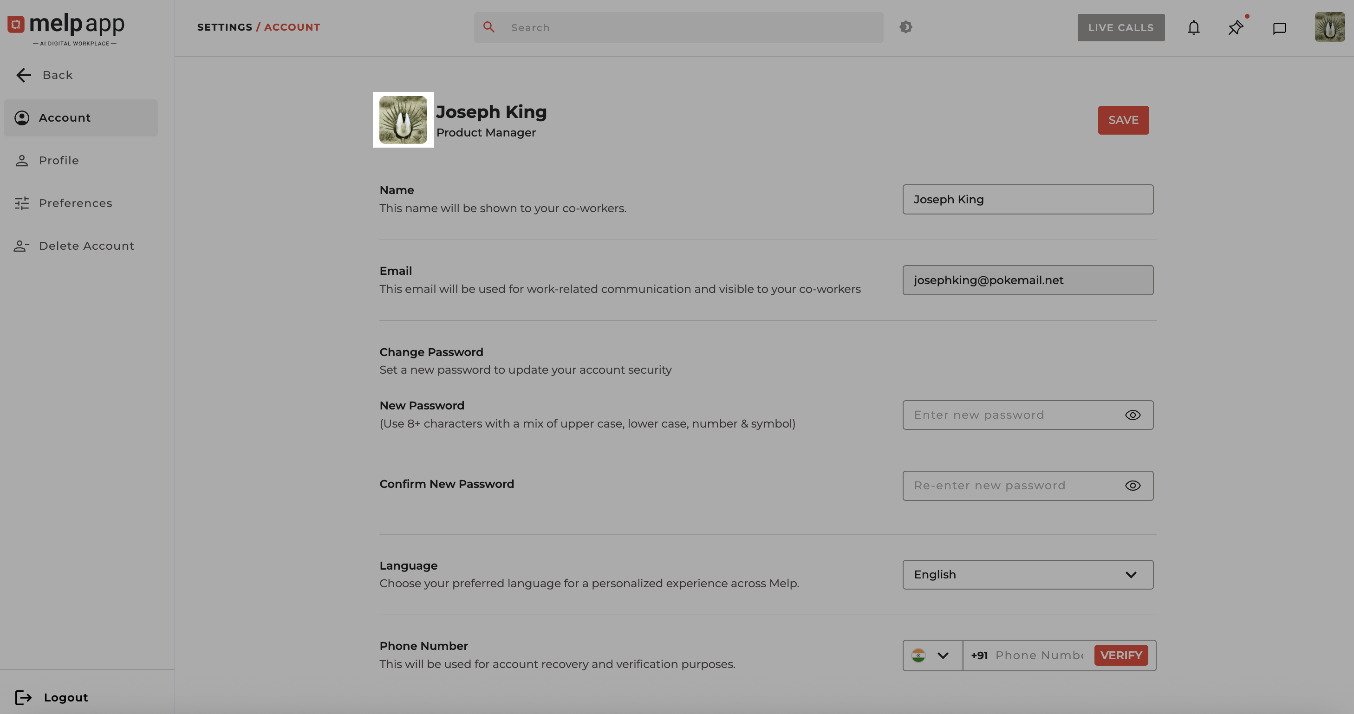Click Joseph King's profile picture thumbnail
Image resolution: width=1354 pixels, height=714 pixels.
tap(403, 120)
